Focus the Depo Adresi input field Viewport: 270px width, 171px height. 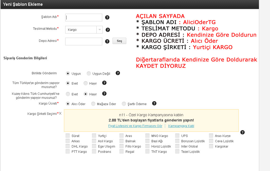[83, 41]
